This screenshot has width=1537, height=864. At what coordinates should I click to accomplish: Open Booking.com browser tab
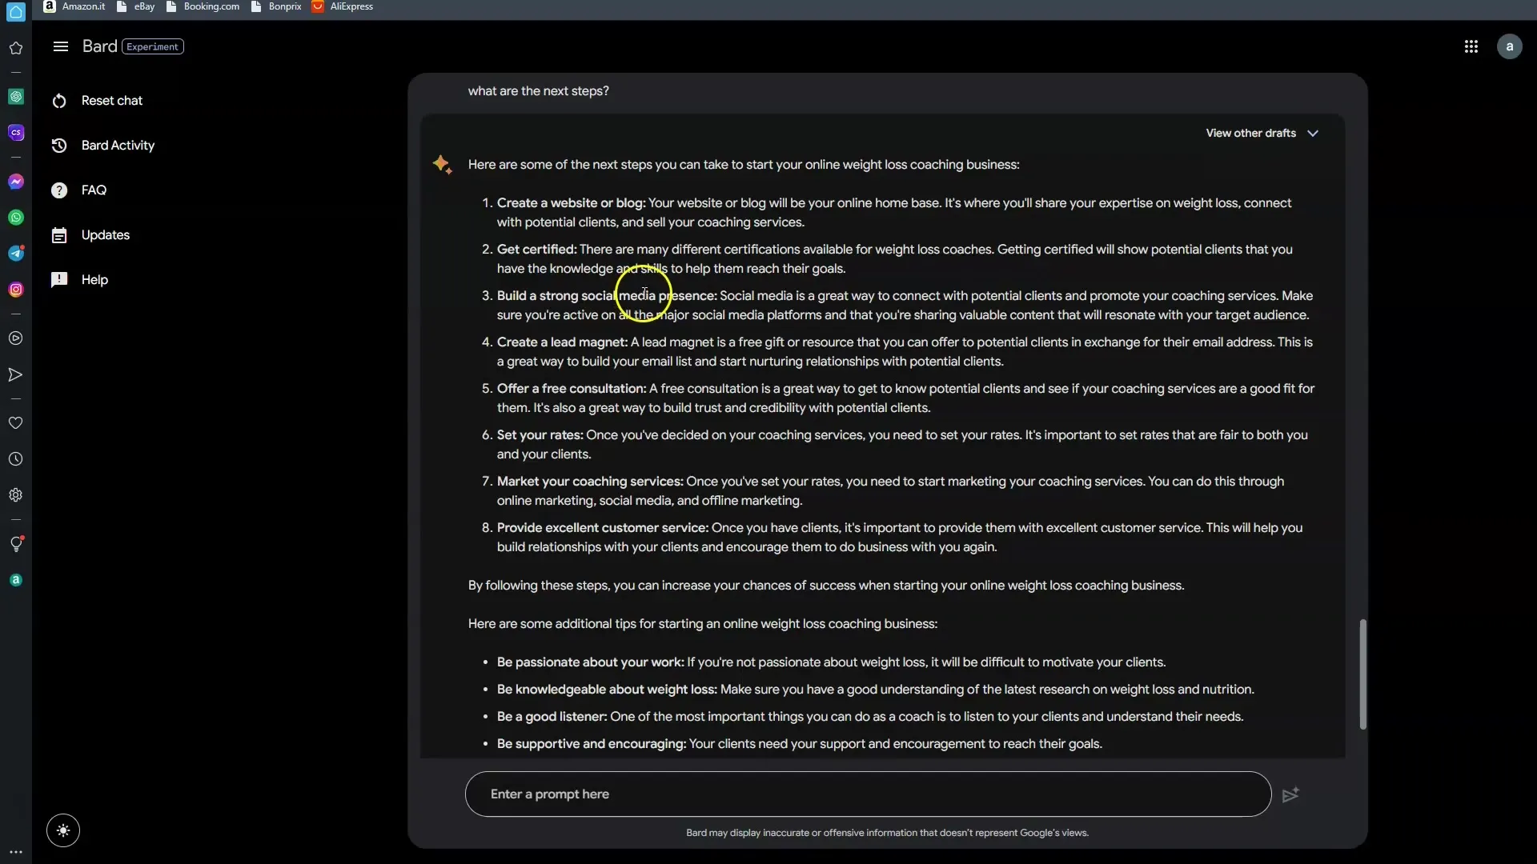211,6
